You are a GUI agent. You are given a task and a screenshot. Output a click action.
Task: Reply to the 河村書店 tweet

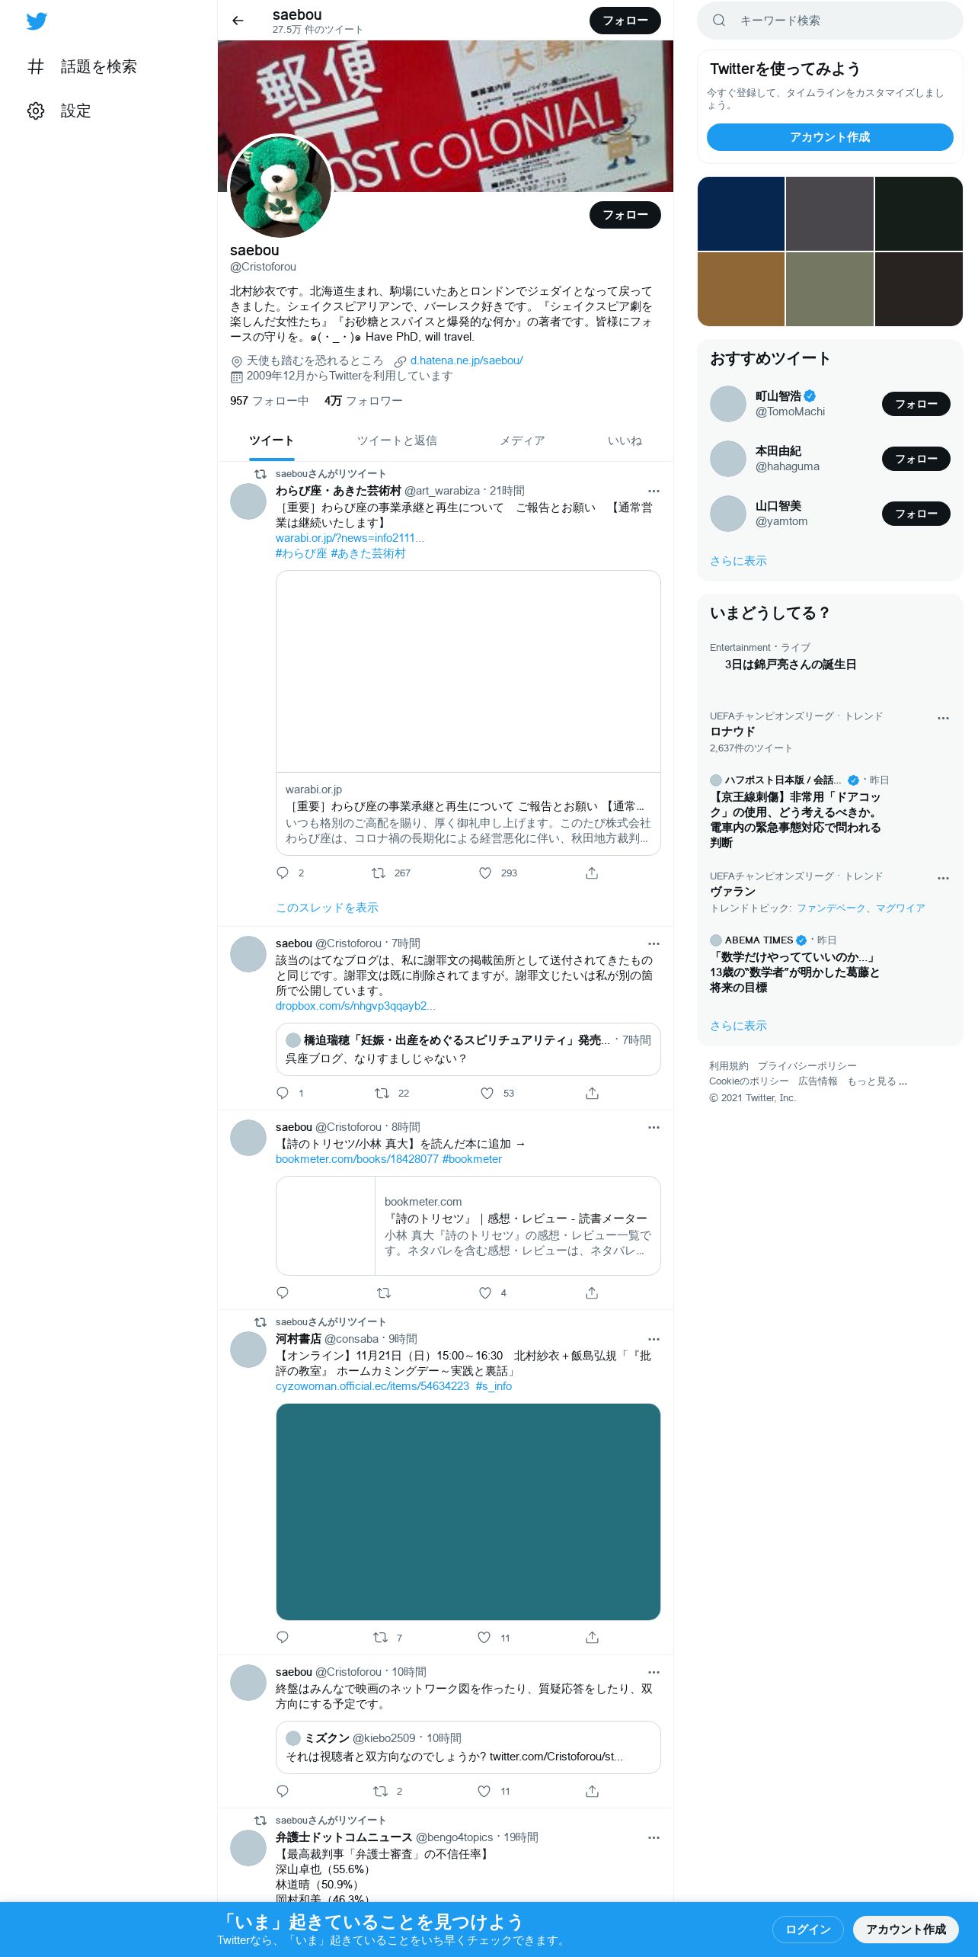[283, 1637]
